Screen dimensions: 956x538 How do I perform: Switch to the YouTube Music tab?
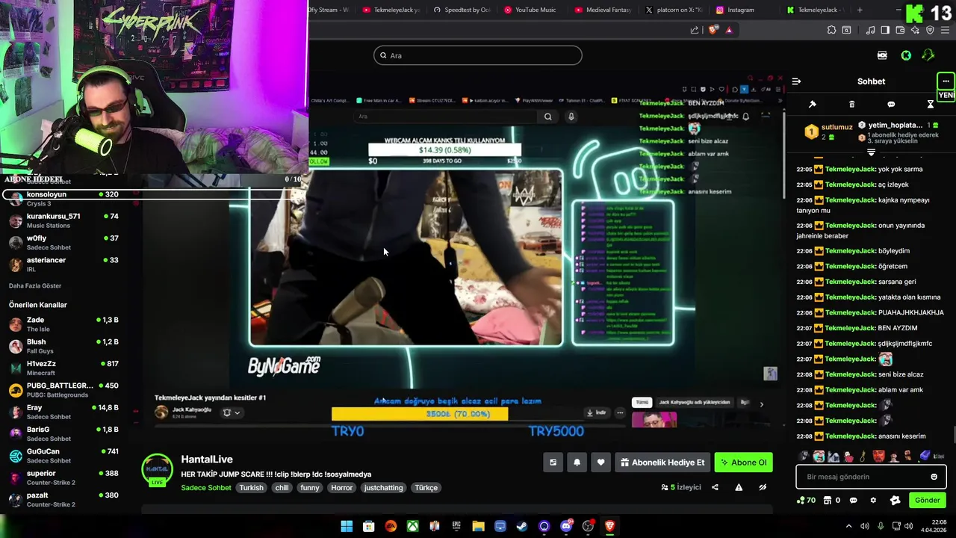531,10
